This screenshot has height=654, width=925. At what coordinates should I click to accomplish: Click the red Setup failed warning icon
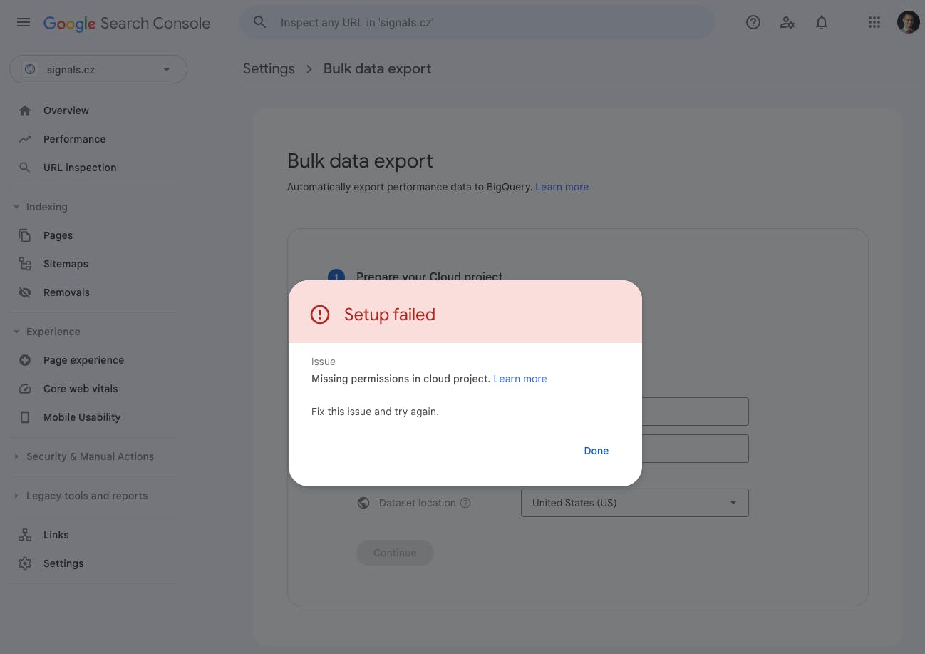[x=320, y=315]
